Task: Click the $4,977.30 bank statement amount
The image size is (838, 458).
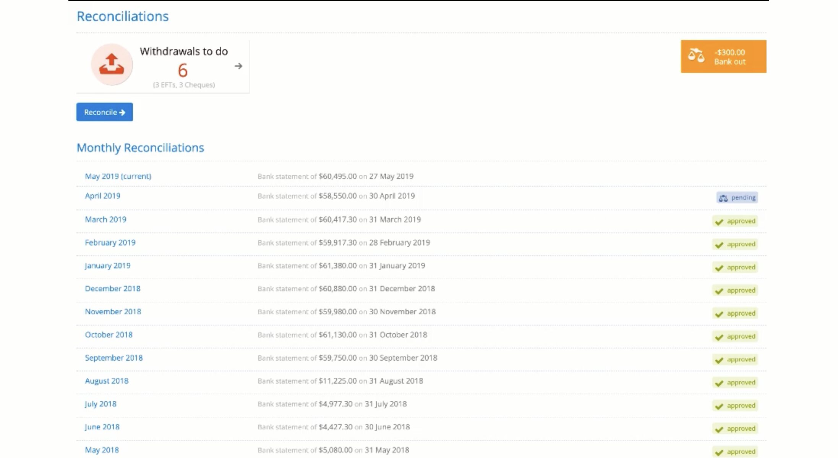Action: [336, 404]
